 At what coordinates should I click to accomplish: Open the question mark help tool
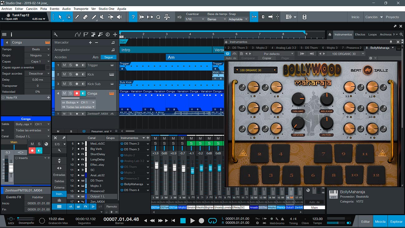click(133, 17)
